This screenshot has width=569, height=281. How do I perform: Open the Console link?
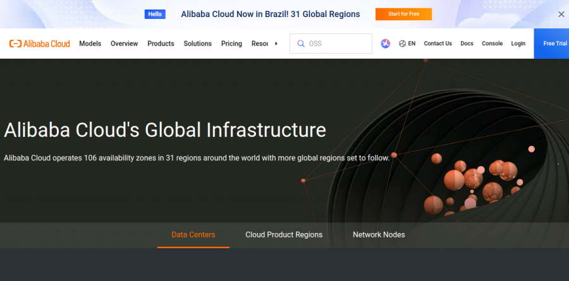click(492, 44)
